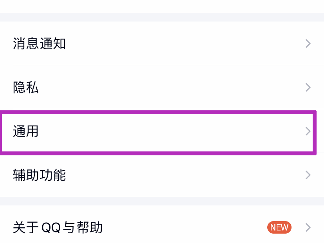Tap the arrow beside 辅助功能

coord(308,175)
